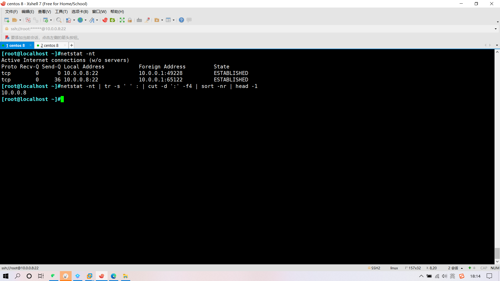Open the 工具(T) menu
Viewport: 500px width, 281px height.
pos(61,11)
